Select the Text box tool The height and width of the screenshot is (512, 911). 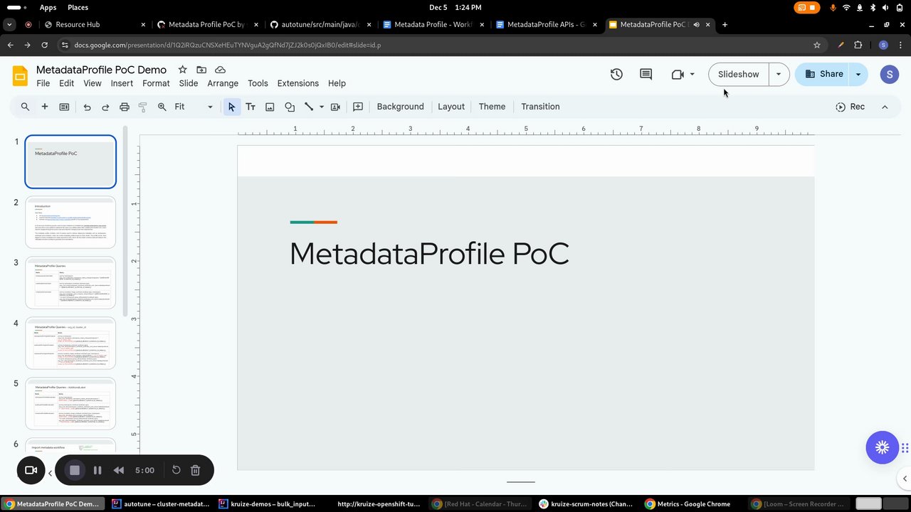click(251, 107)
